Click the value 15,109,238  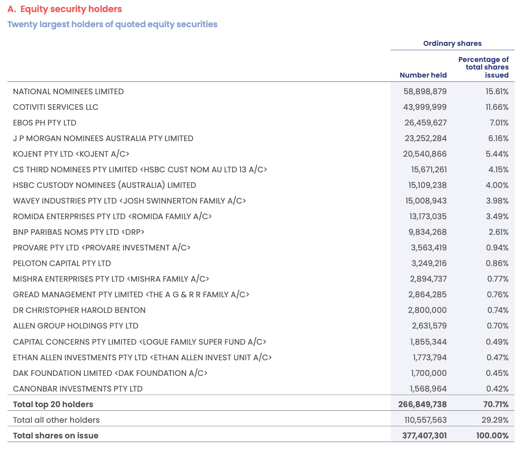click(x=428, y=185)
